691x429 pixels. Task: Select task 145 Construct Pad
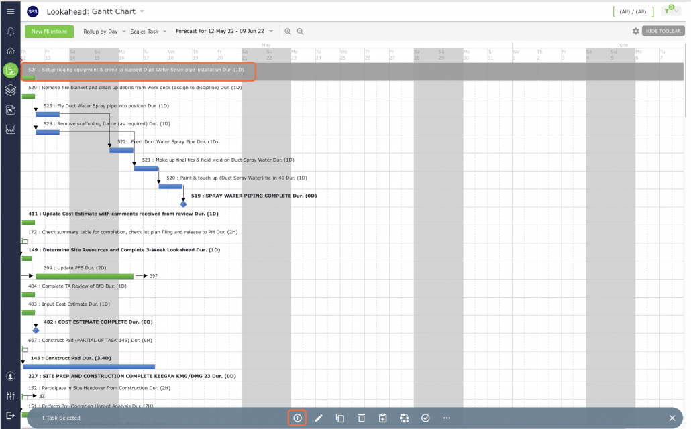click(x=71, y=359)
